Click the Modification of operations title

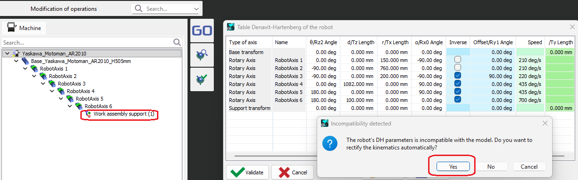(x=63, y=8)
